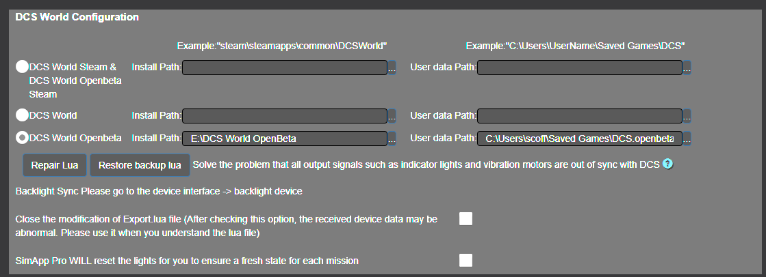Select the DCS World Openbeta radio button
Image resolution: width=766 pixels, height=277 pixels.
(x=22, y=138)
